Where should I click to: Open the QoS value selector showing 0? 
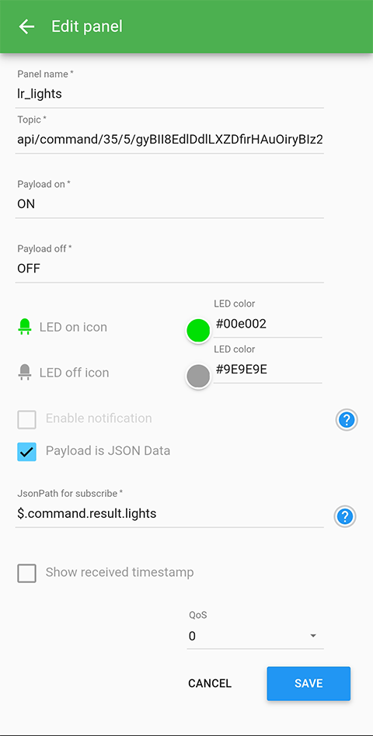coord(255,636)
